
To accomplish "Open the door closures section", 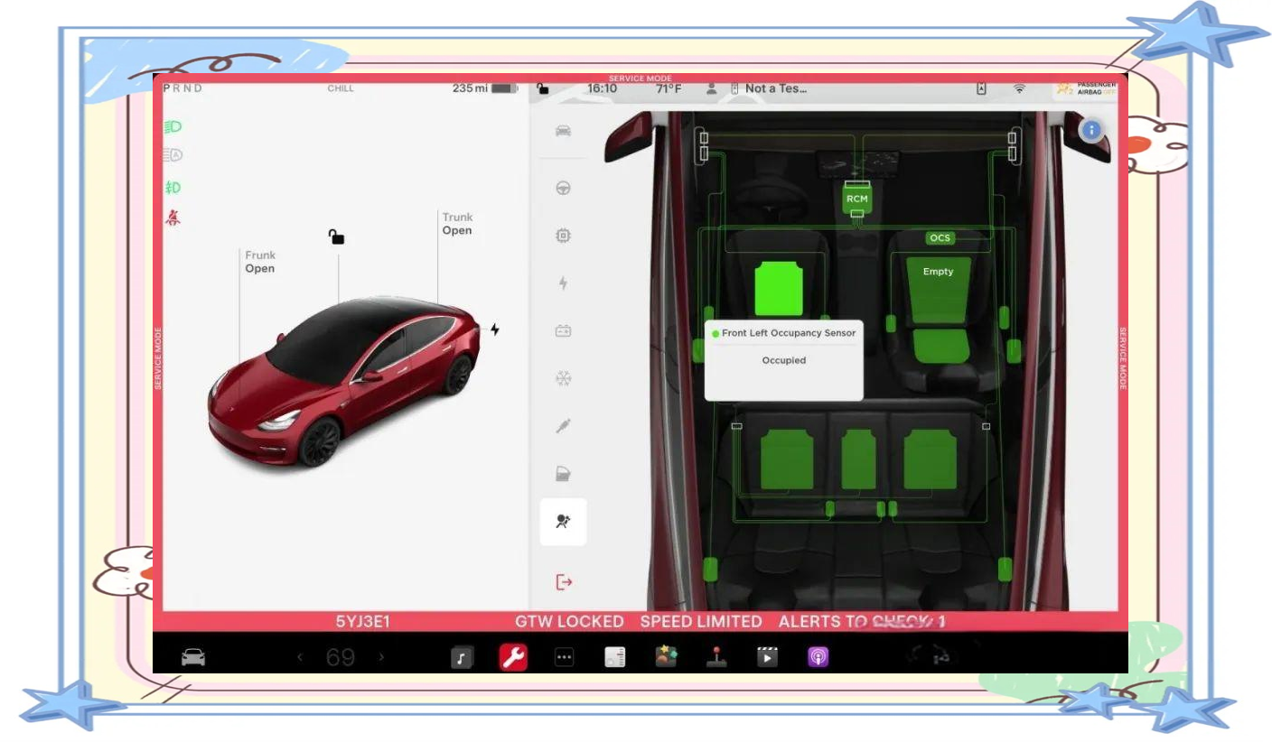I will [x=563, y=474].
